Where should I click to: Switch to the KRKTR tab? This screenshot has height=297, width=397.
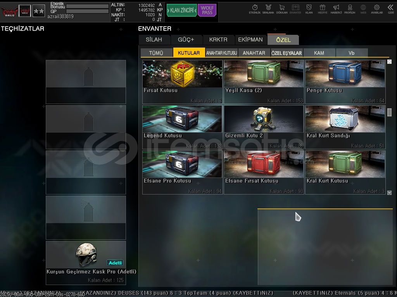218,40
